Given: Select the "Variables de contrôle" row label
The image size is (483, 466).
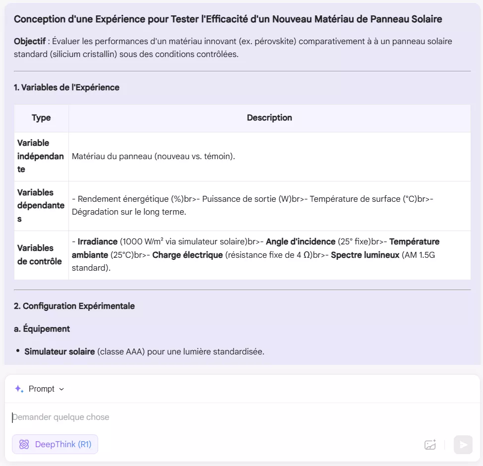Looking at the screenshot, I should 40,254.
